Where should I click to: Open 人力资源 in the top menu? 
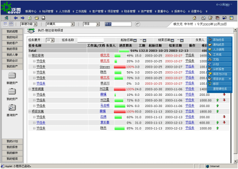pos(65,11)
